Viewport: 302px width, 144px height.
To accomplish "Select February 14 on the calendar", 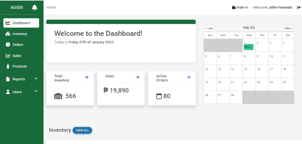I will point(236,71).
